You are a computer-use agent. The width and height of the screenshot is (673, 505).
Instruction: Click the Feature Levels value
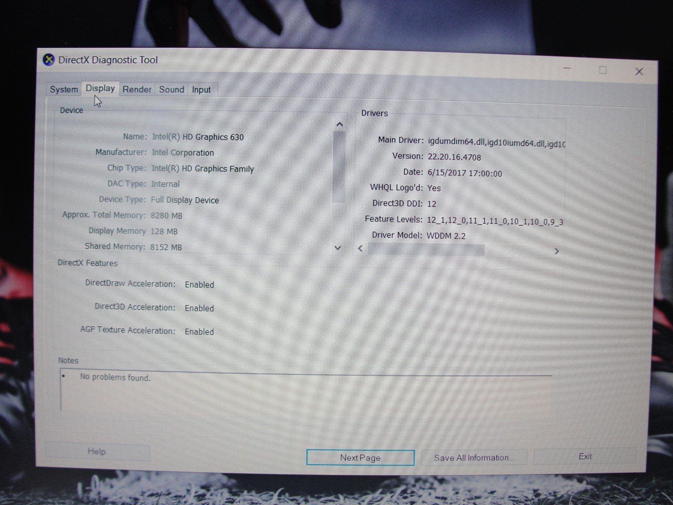[495, 221]
